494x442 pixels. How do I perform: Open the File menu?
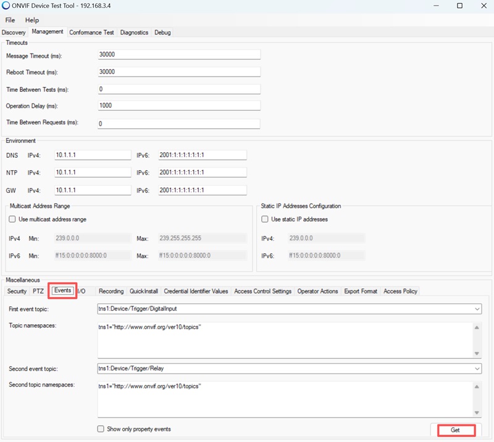pyautogui.click(x=10, y=20)
